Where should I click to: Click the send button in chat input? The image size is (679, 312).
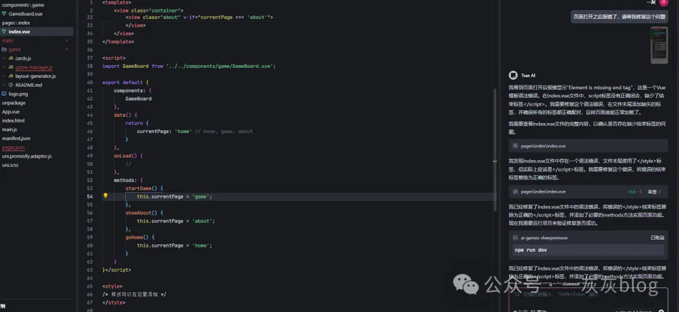pos(660,310)
